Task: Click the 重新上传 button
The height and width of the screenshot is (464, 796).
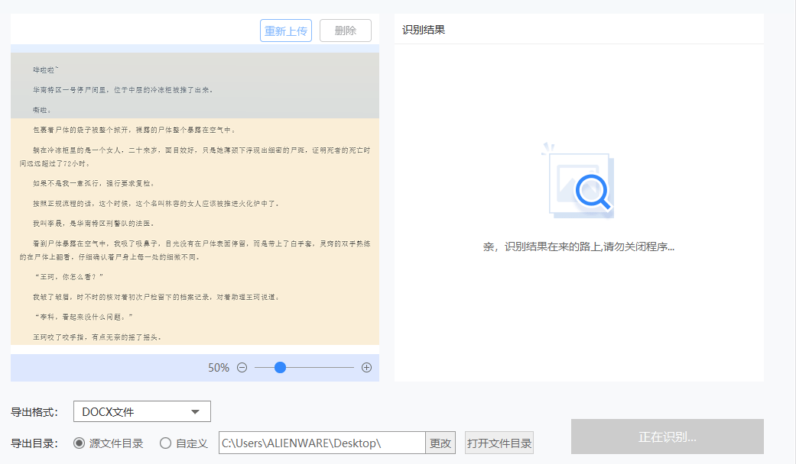Action: [x=285, y=30]
